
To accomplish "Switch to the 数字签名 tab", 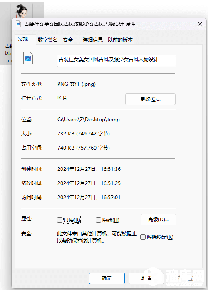I will [48, 40].
